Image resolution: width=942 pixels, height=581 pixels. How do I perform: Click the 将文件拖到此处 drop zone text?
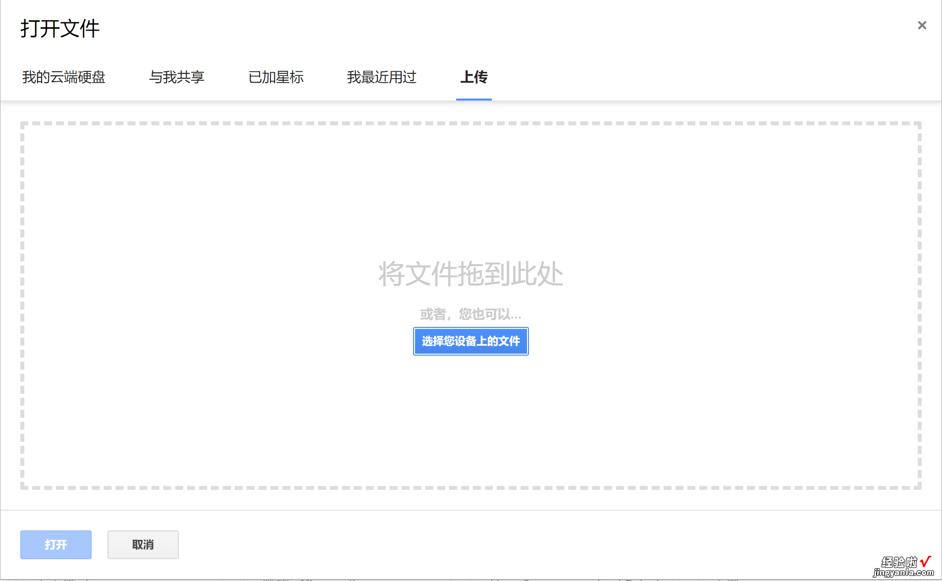click(471, 274)
